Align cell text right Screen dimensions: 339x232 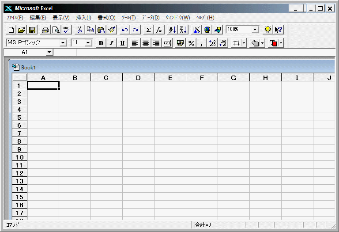(x=156, y=43)
